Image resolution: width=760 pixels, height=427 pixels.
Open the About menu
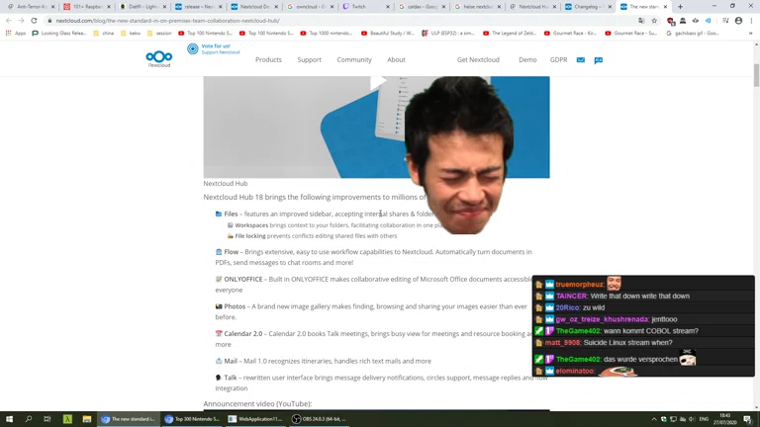tap(396, 60)
